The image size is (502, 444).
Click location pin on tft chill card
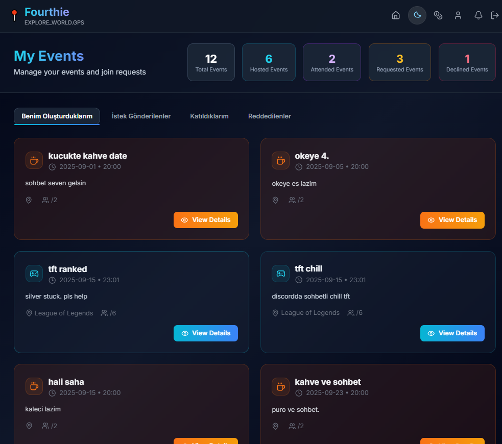pos(275,313)
